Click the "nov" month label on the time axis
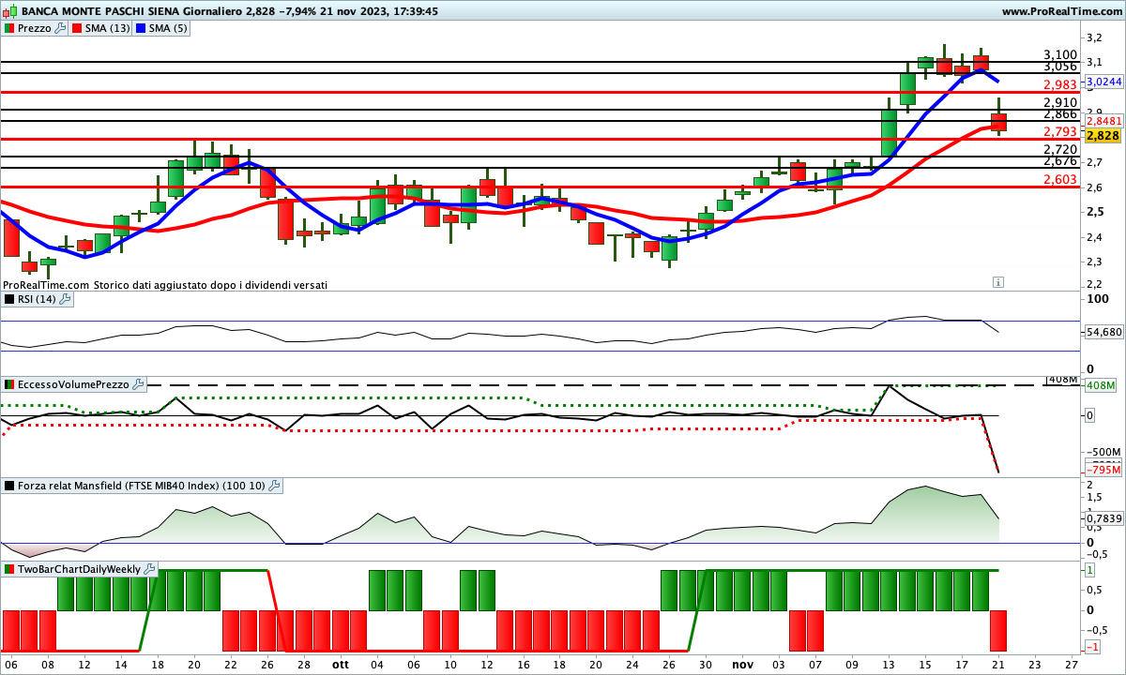 (x=743, y=665)
